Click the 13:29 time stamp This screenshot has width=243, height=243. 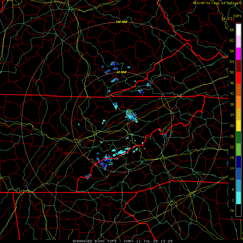click(x=166, y=241)
